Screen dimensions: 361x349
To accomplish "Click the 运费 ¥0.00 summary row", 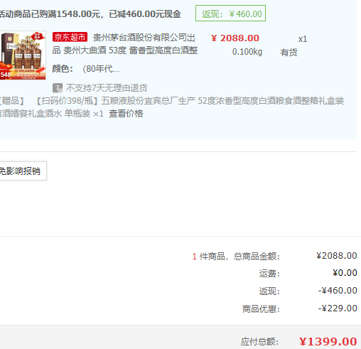I will coord(308,273).
